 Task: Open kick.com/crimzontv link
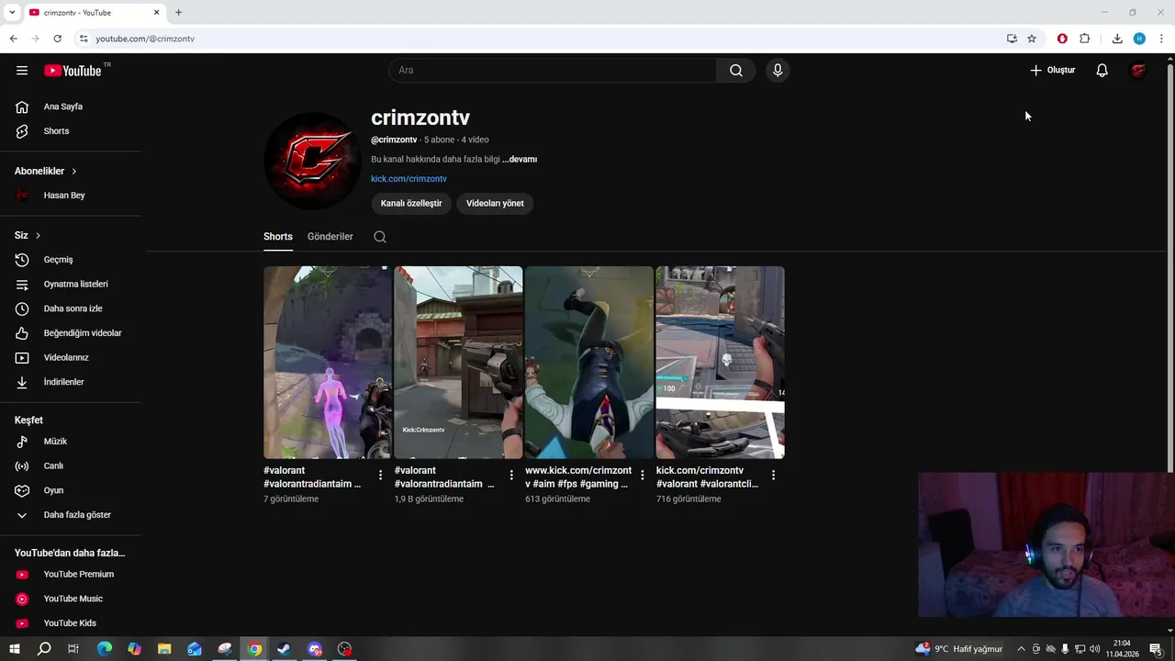click(x=408, y=179)
